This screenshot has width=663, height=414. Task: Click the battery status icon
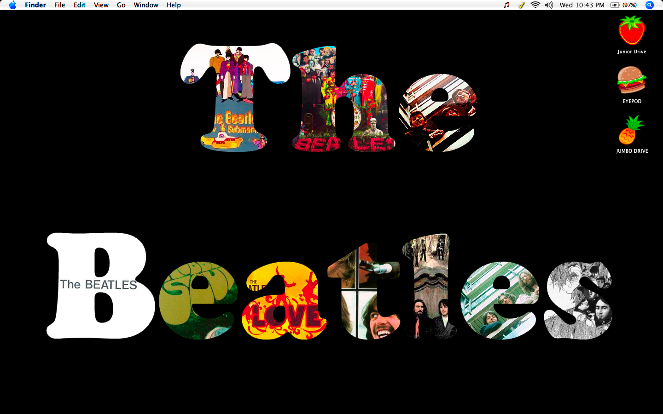click(615, 5)
